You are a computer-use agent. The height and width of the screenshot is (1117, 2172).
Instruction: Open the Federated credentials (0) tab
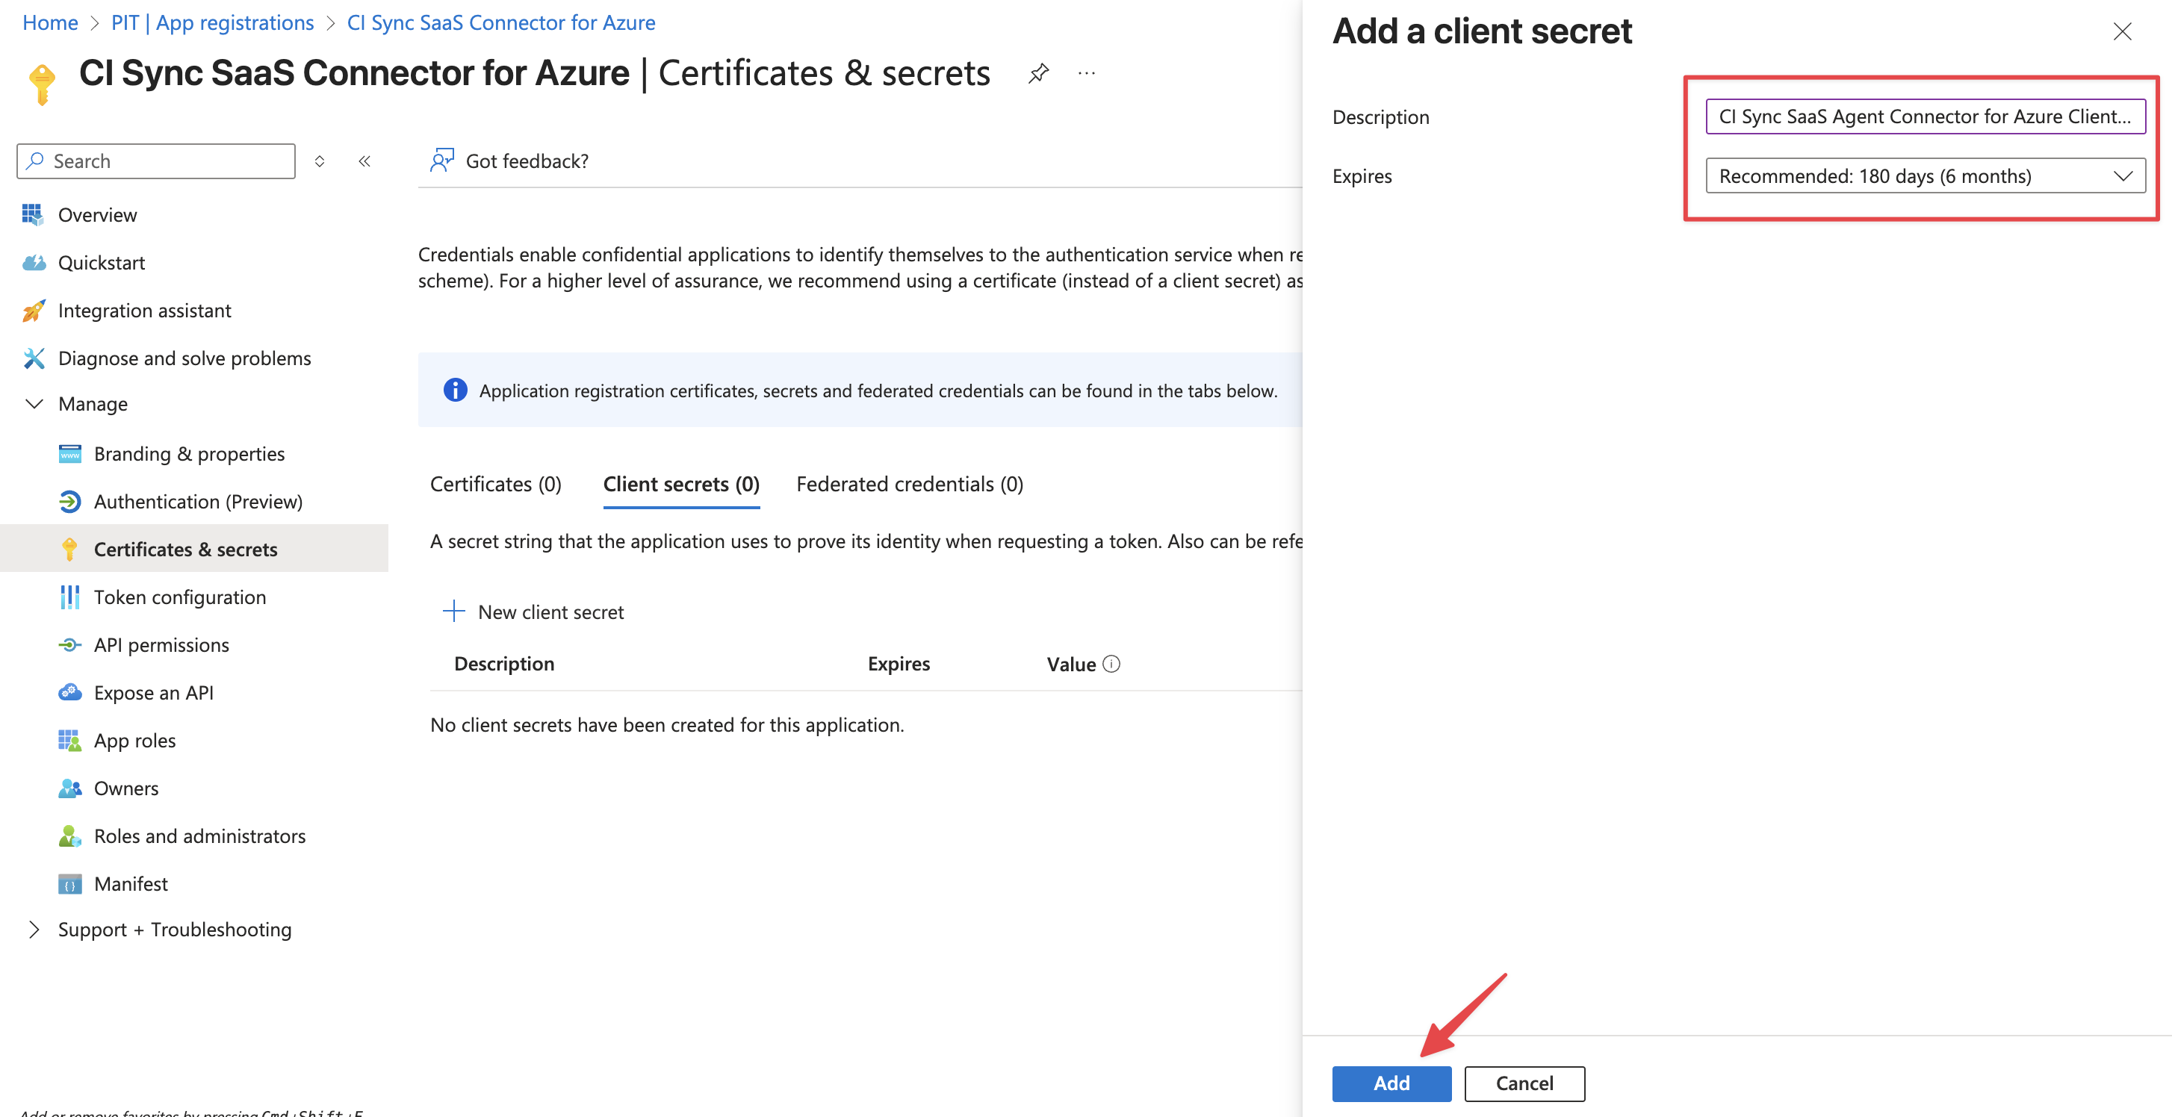[x=909, y=484]
